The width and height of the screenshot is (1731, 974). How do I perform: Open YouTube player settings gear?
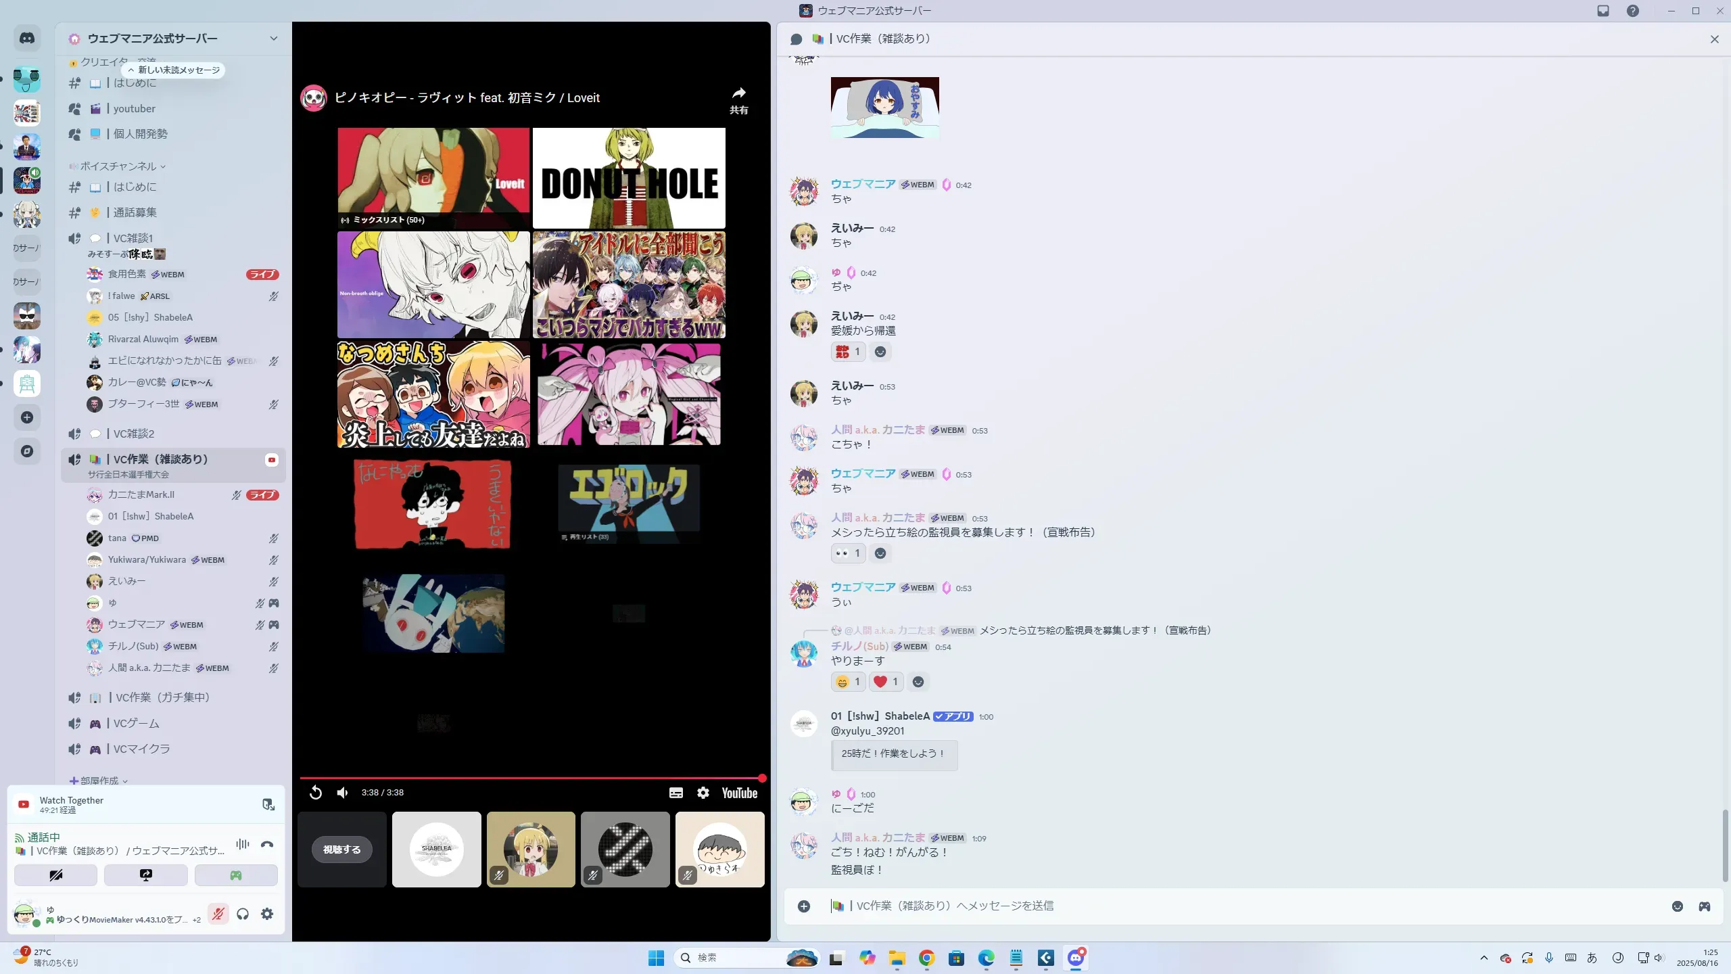703,793
